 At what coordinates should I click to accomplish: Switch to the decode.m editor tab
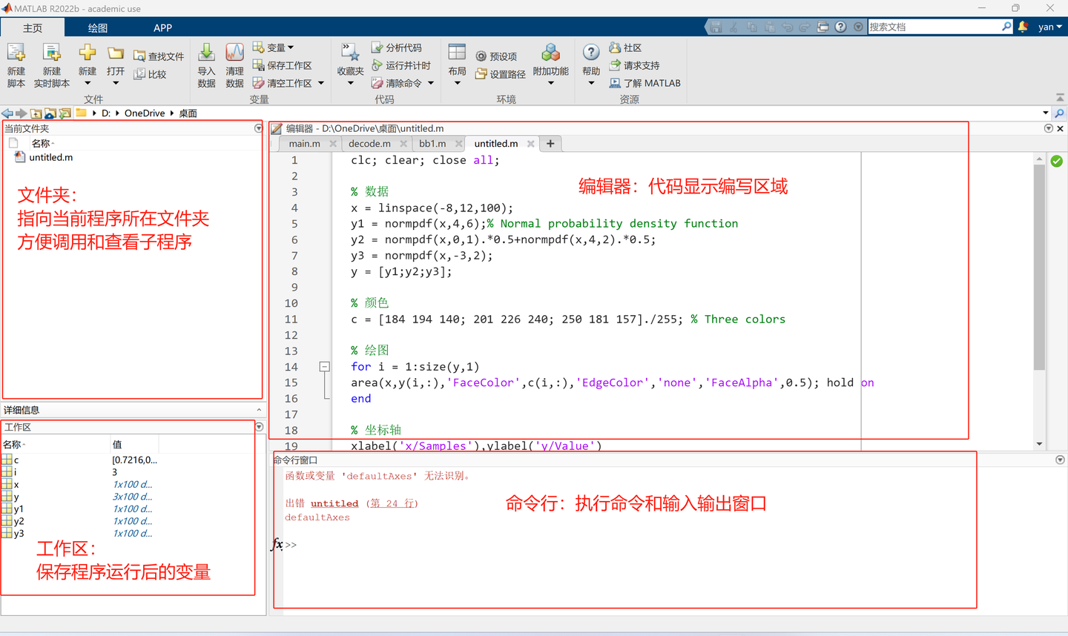click(x=369, y=144)
